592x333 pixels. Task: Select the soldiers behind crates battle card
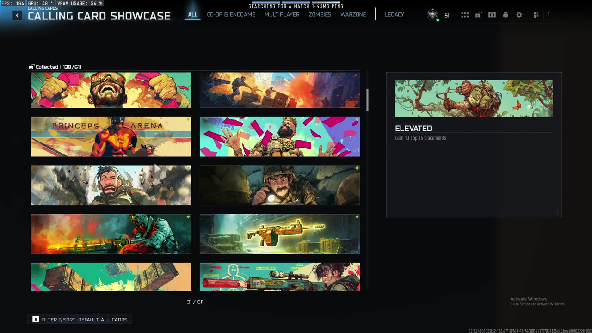[280, 90]
